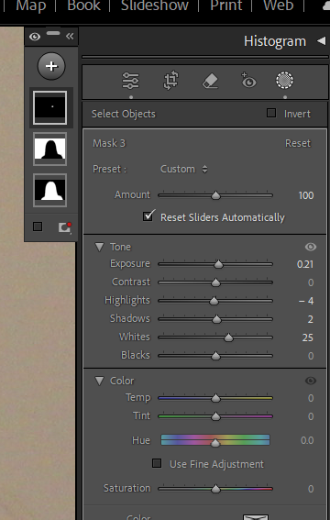Image resolution: width=330 pixels, height=520 pixels.
Task: Click the Contrast slider handle
Action: click(x=215, y=282)
